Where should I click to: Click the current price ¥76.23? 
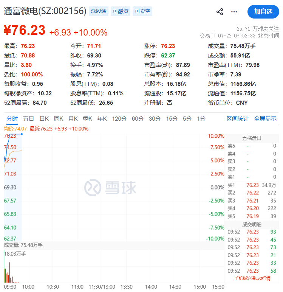click(25, 30)
